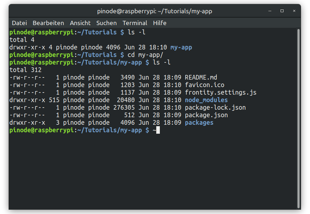Screen dimensions: 310x214
Task: Maximize the terminal window
Action: coord(282,11)
